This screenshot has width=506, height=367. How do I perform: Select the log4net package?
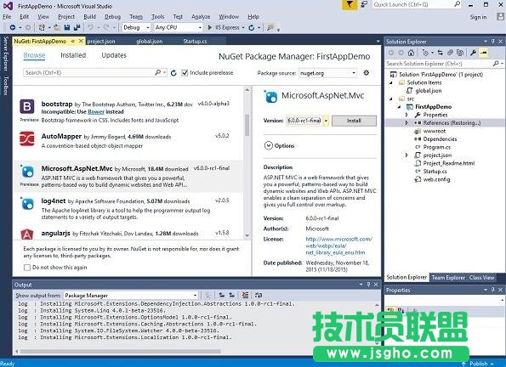point(128,208)
